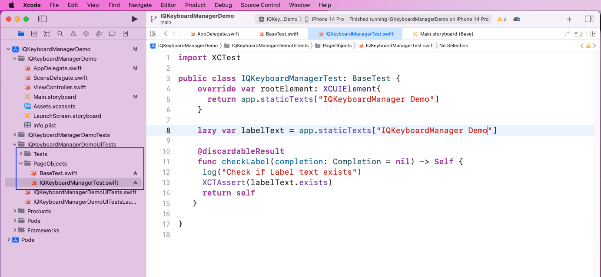The image size is (601, 277).
Task: Expand the Frameworks folder
Action: [x=15, y=231]
